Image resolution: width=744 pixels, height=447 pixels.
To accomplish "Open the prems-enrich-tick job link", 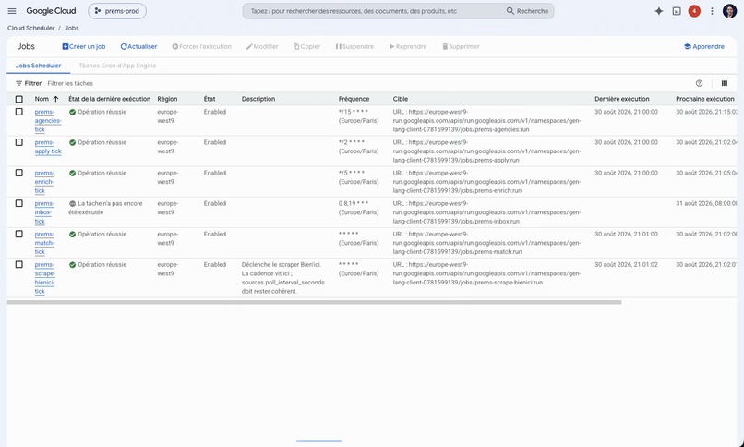I will coord(44,182).
